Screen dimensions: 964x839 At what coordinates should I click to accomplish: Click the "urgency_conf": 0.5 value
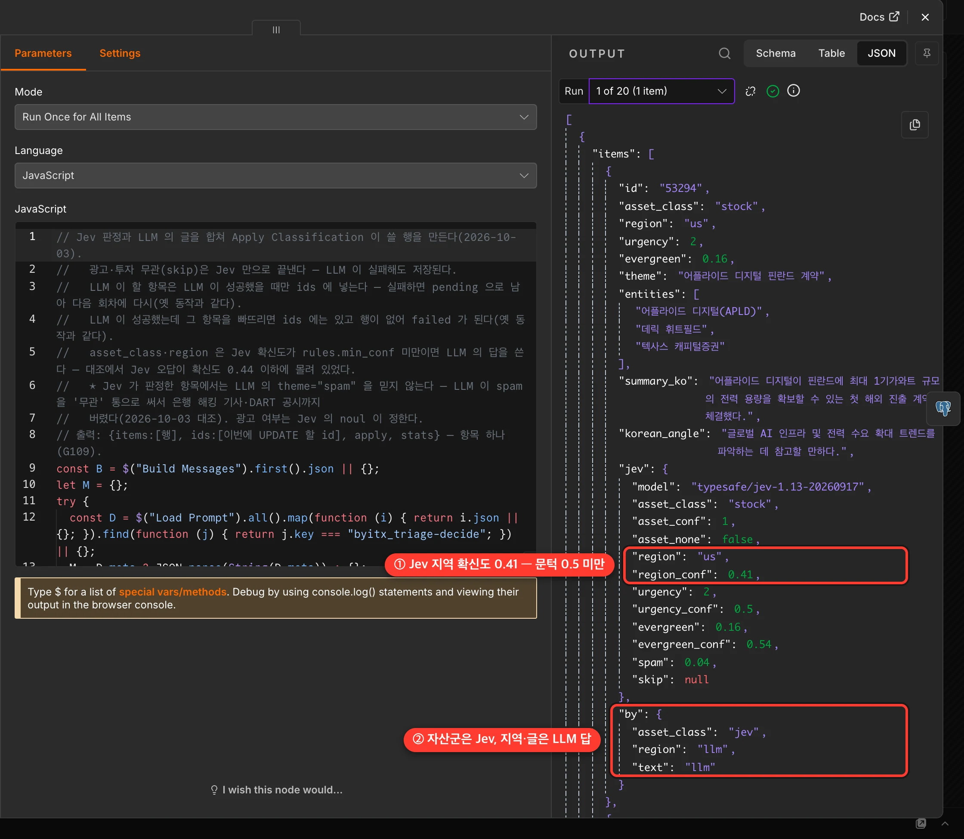coord(743,609)
